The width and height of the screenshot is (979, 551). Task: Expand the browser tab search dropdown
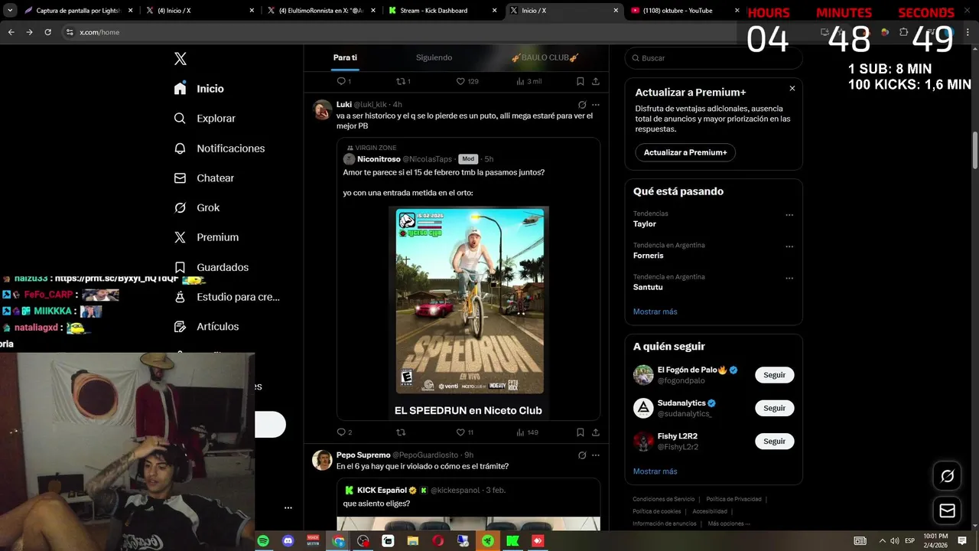point(9,11)
